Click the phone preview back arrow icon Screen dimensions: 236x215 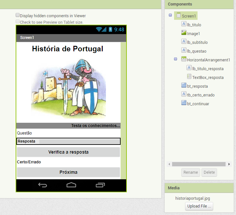click(43, 185)
